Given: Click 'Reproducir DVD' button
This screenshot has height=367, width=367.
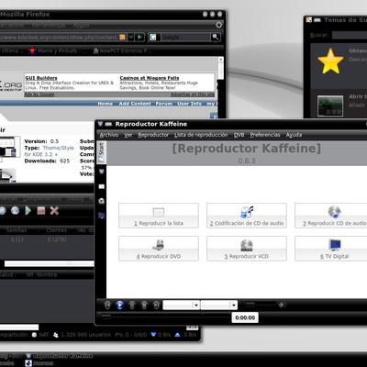Looking at the screenshot, I should tap(159, 249).
